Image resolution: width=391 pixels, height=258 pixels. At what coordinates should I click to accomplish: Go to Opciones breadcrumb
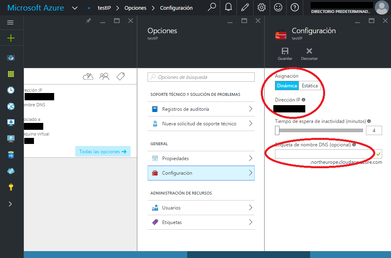click(x=135, y=8)
